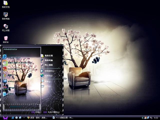Open WinRAR from the Start menu

tap(9, 88)
